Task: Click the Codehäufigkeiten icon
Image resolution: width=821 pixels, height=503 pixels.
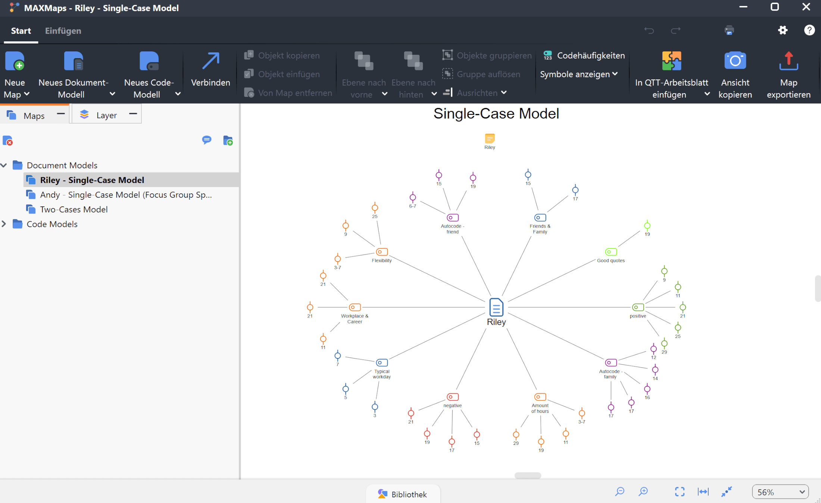Action: click(547, 56)
